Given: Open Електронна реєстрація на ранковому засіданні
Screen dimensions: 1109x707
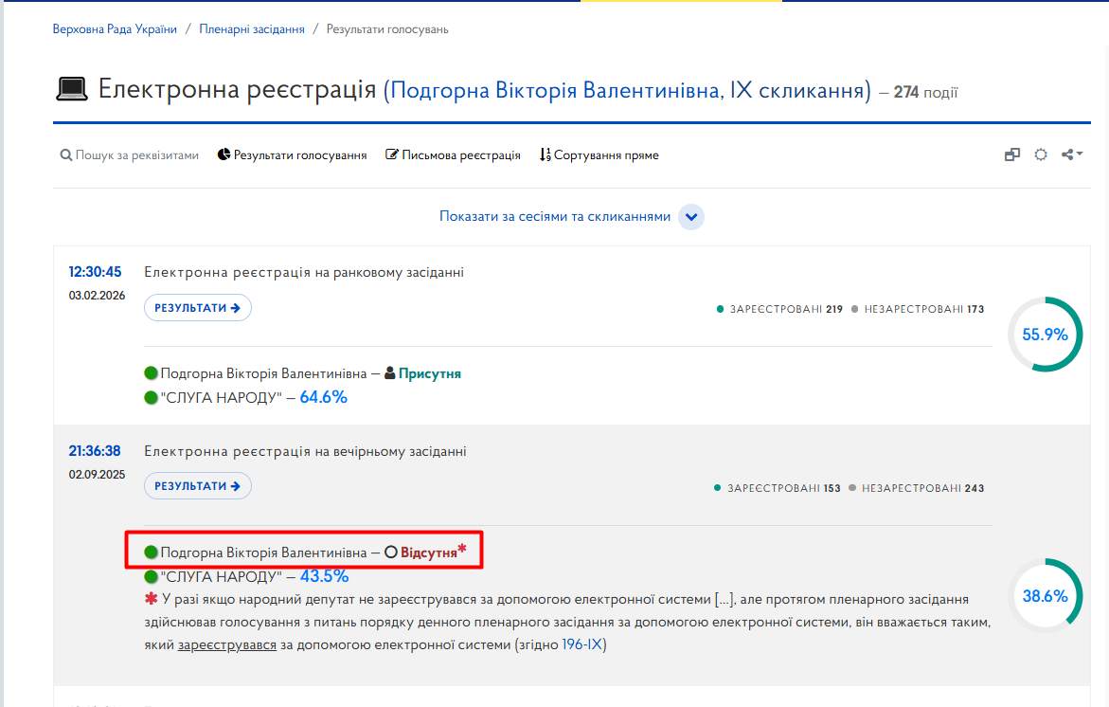Looking at the screenshot, I should (x=304, y=272).
